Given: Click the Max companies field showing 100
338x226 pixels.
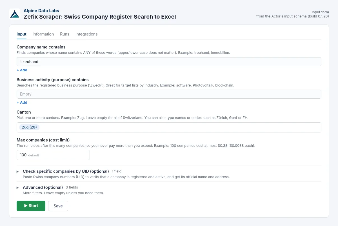Looking at the screenshot, I should click(53, 155).
